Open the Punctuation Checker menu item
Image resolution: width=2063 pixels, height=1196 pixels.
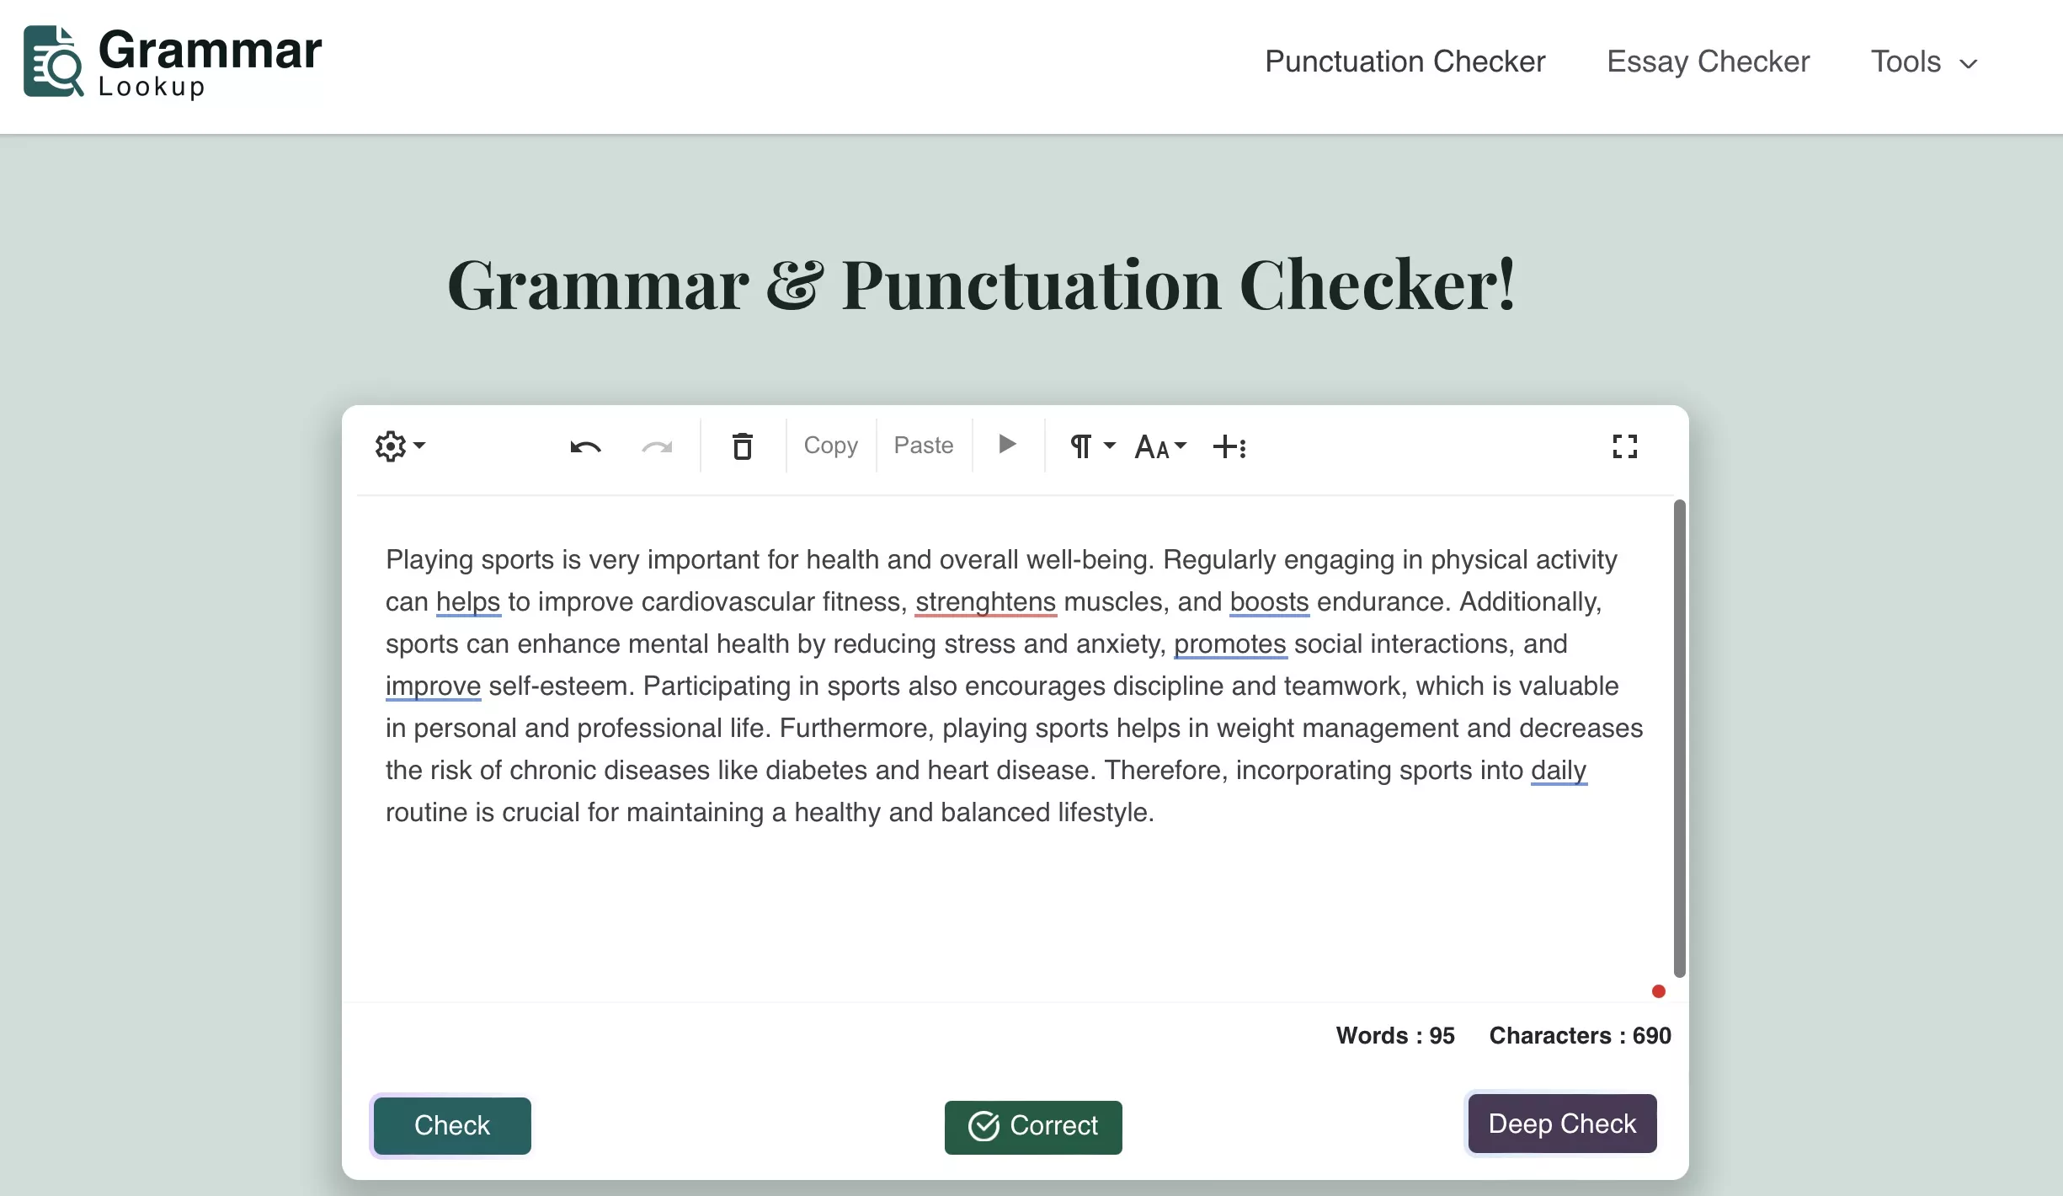1405,61
